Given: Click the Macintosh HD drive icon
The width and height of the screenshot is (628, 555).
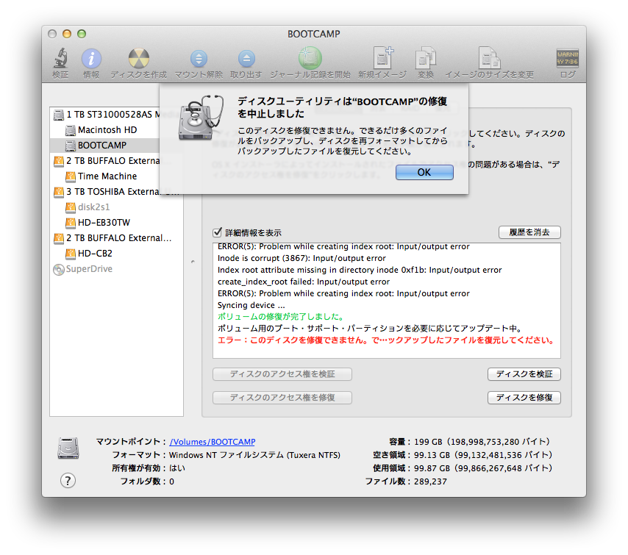Looking at the screenshot, I should click(x=70, y=130).
